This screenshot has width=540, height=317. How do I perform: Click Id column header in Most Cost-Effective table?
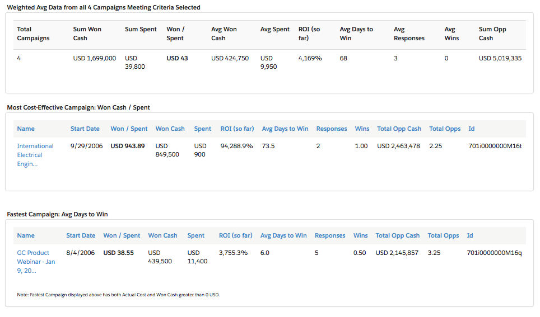click(471, 129)
